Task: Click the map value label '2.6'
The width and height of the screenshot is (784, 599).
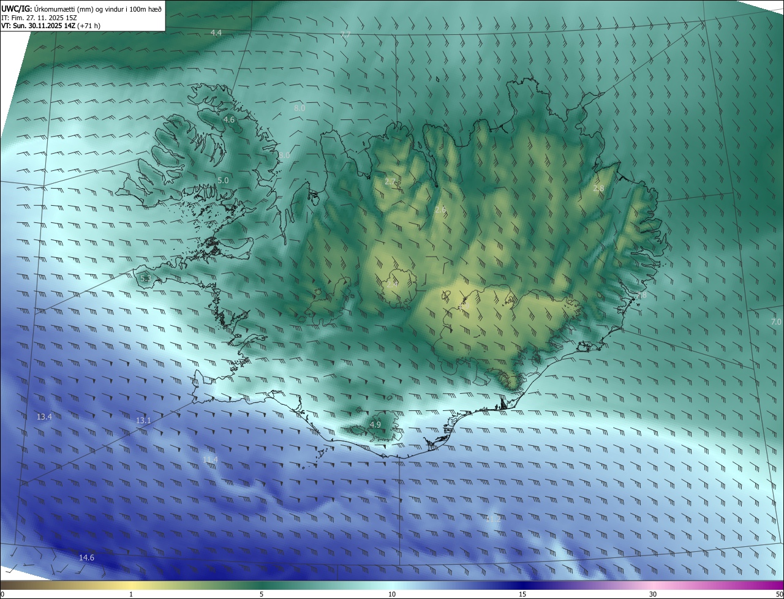Action: click(440, 210)
